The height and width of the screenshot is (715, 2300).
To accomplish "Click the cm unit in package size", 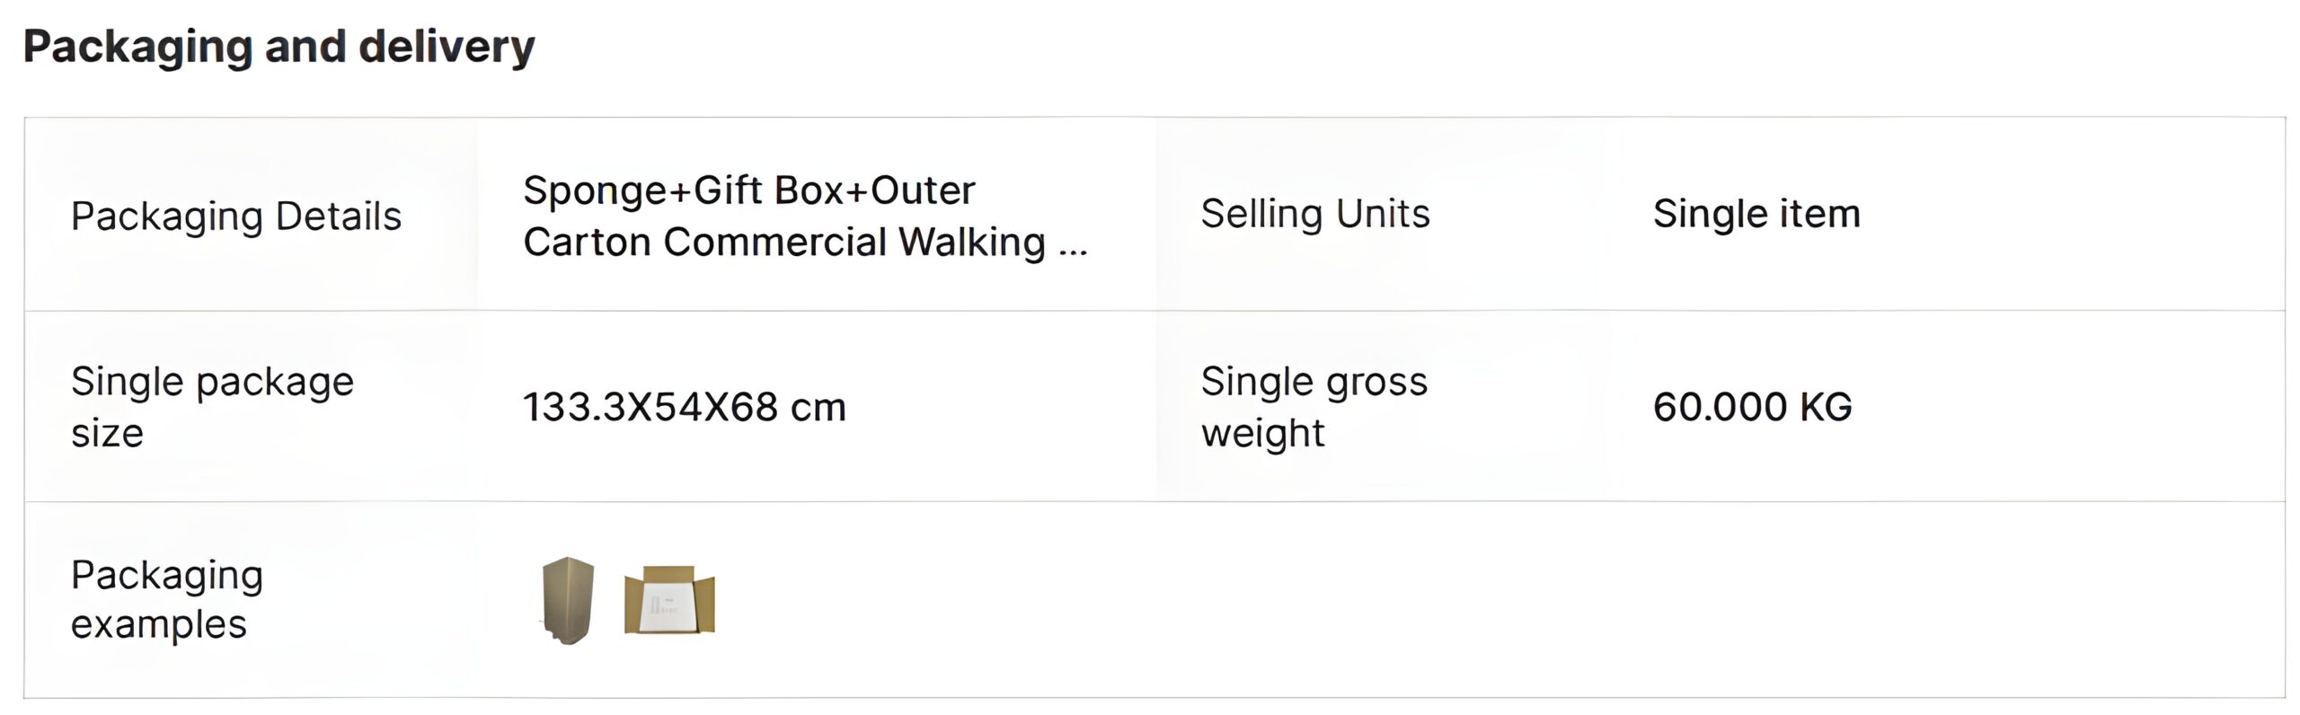I will (818, 409).
